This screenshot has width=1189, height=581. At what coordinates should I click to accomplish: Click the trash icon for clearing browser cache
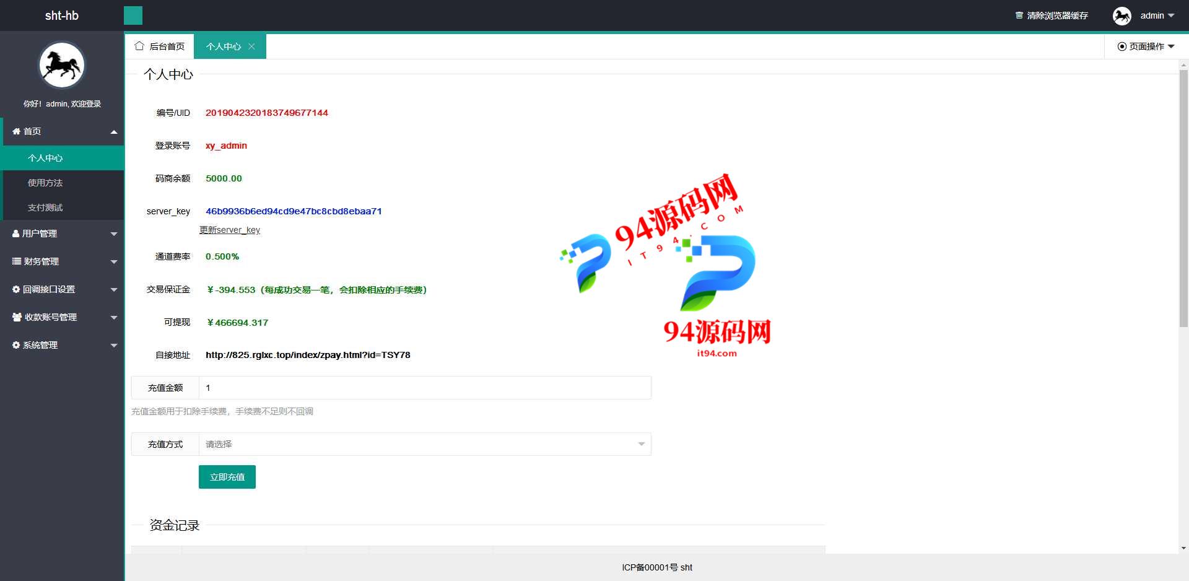pyautogui.click(x=1019, y=15)
